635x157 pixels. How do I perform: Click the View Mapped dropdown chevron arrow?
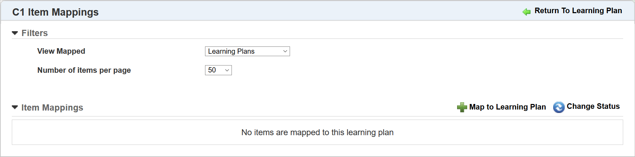tap(285, 51)
